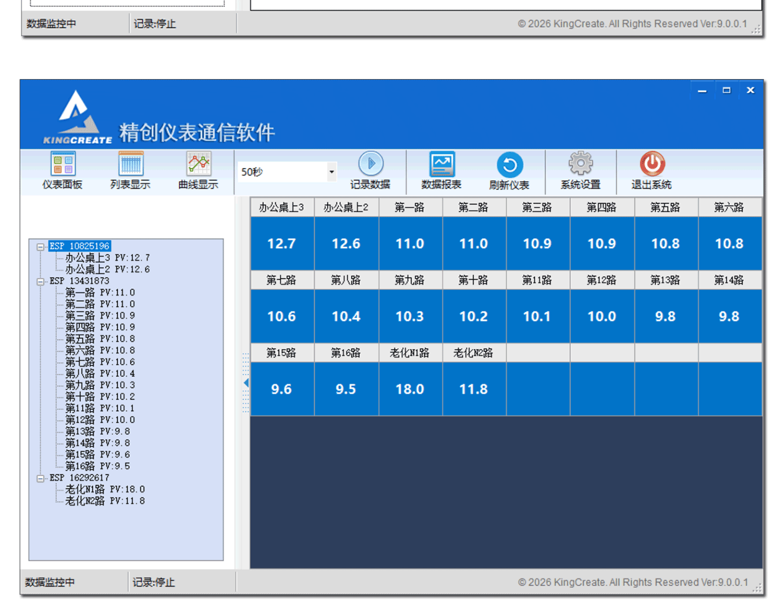Maximize the application window
The height and width of the screenshot is (613, 780).
726,90
